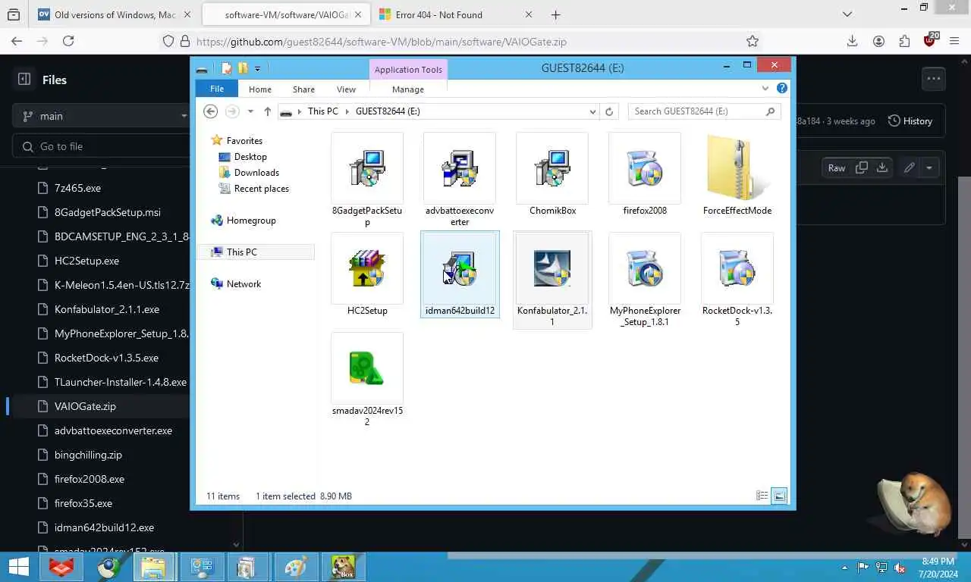
Task: Open Windows Start button
Action: [18, 567]
